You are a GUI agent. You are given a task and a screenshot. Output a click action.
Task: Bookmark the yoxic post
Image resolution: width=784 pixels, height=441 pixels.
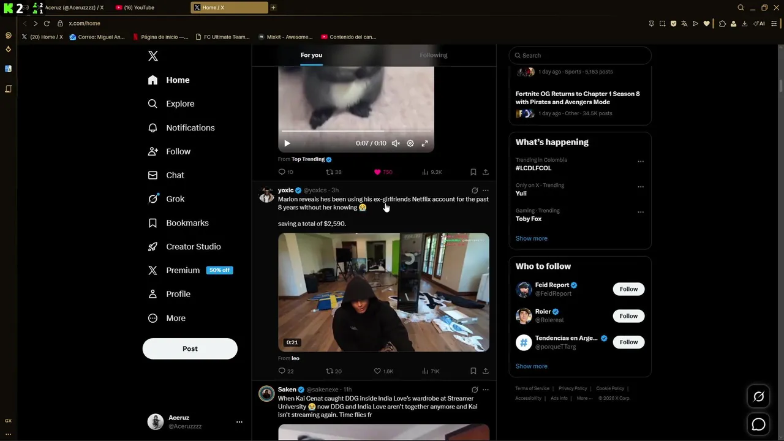click(x=473, y=371)
